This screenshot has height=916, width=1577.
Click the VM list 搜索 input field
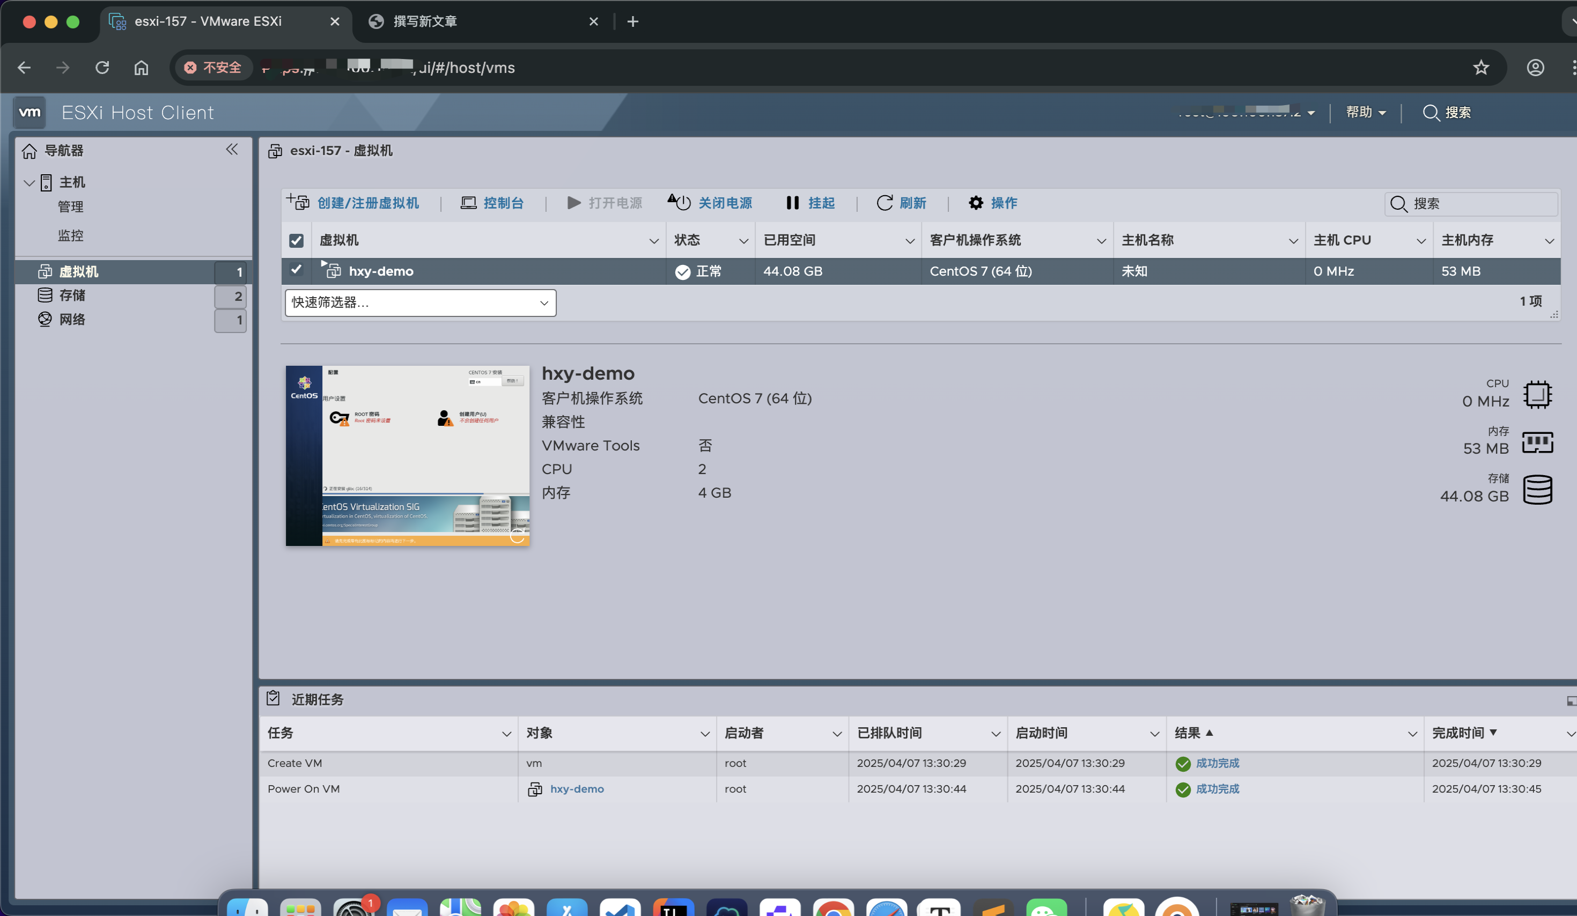(x=1471, y=204)
